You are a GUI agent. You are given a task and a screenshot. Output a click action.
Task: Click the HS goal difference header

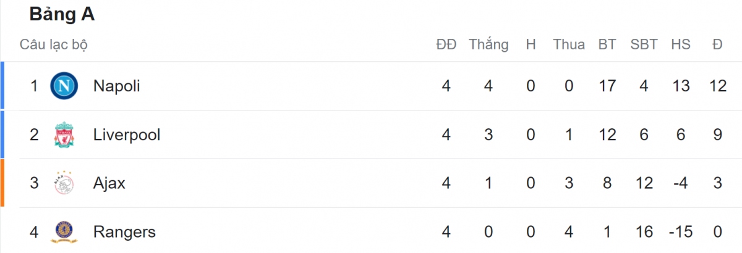point(681,44)
